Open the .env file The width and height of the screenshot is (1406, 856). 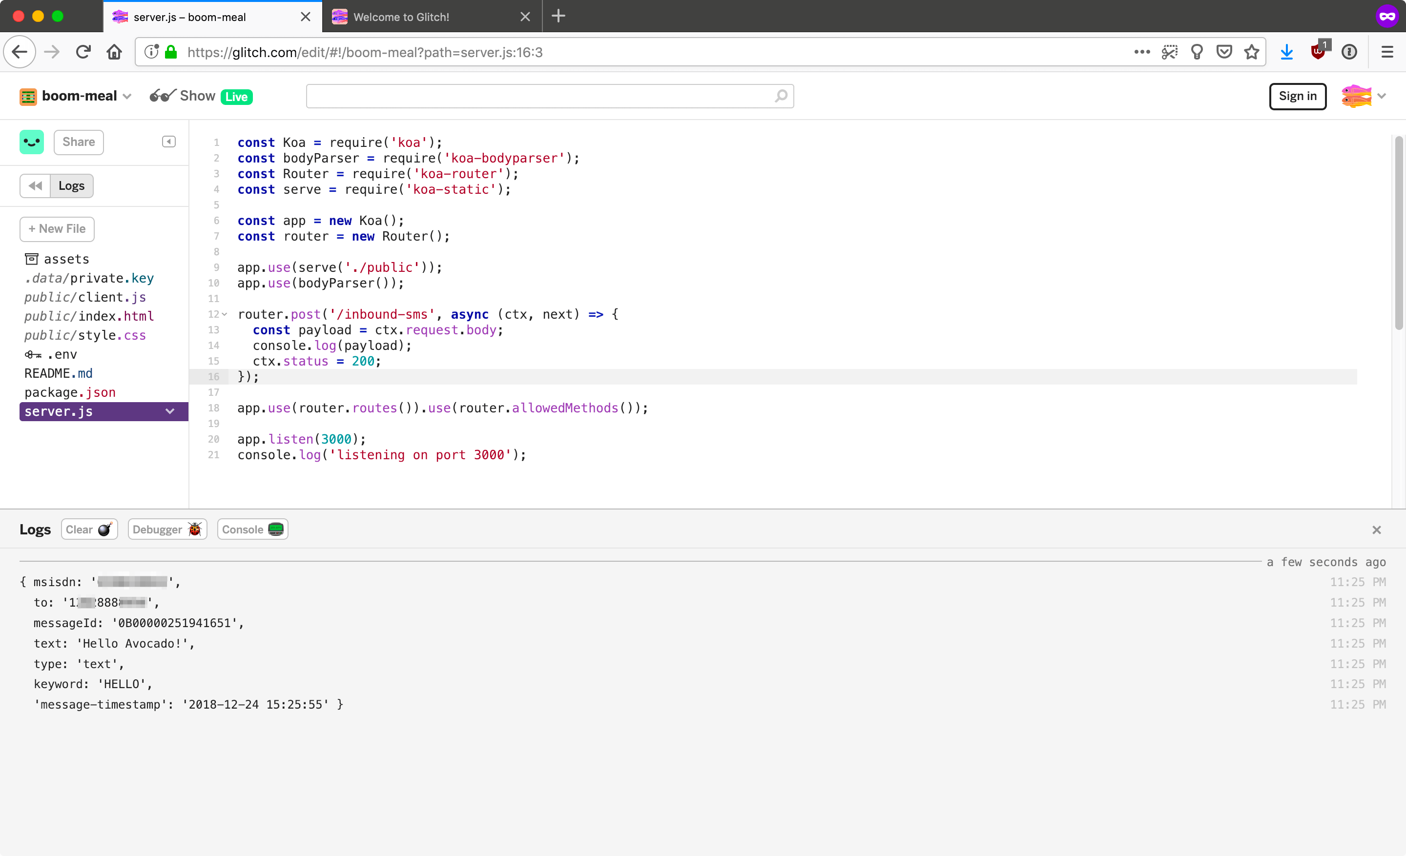(51, 354)
